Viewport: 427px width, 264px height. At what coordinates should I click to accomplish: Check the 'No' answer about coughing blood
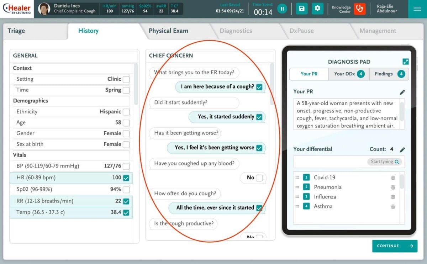260,178
